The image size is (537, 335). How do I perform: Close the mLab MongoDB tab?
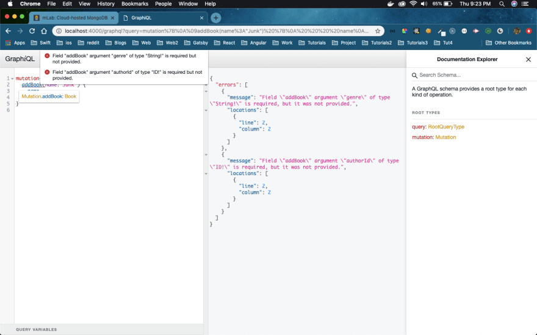tap(112, 18)
